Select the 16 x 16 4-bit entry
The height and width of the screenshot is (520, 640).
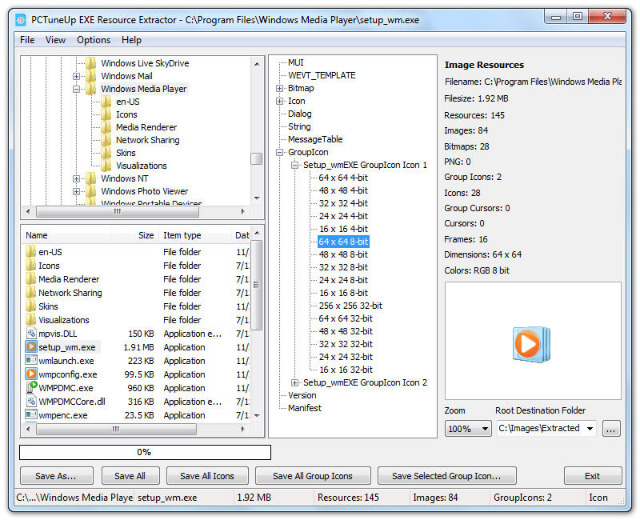click(x=343, y=229)
